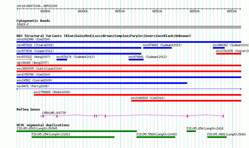Click the rightmost CA5A exon block
The width and height of the screenshot is (249, 148).
point(223,116)
